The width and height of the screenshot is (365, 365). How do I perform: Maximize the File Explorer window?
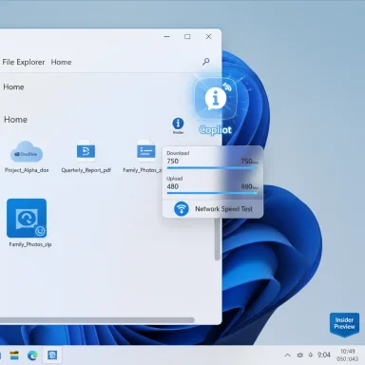pyautogui.click(x=187, y=37)
